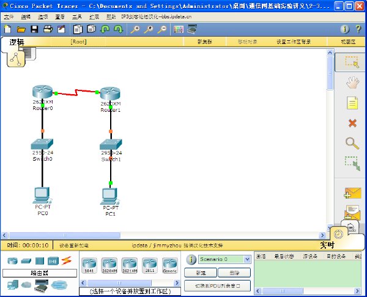Click the Print icon
This screenshot has width=367, height=297.
coord(48,29)
